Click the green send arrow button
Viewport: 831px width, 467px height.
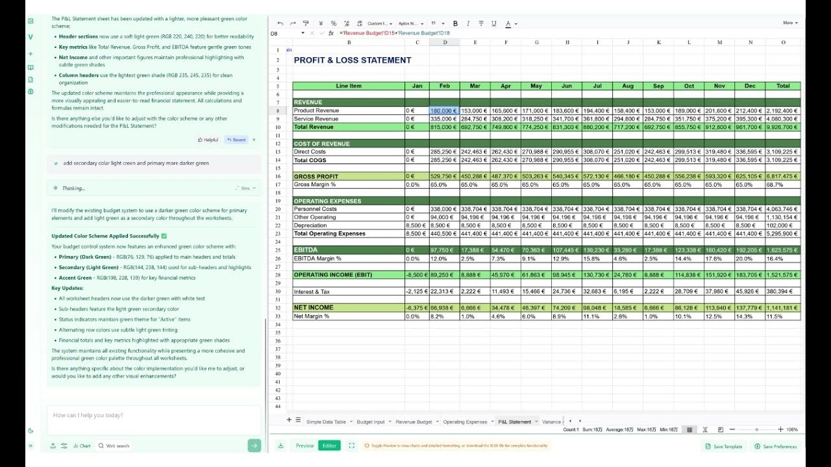(254, 446)
